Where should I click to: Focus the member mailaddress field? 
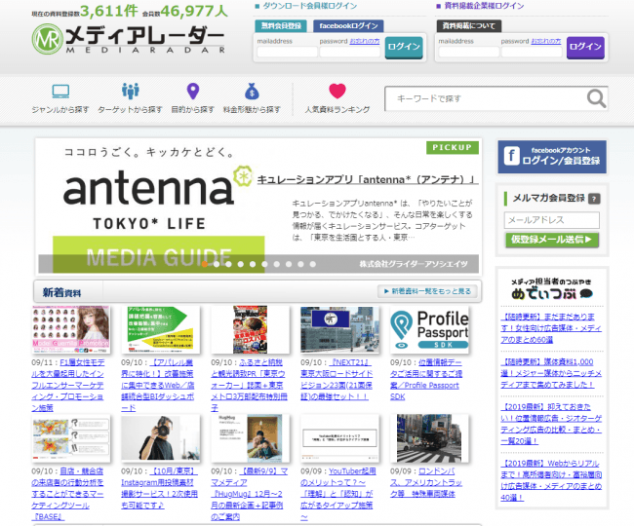pos(287,52)
